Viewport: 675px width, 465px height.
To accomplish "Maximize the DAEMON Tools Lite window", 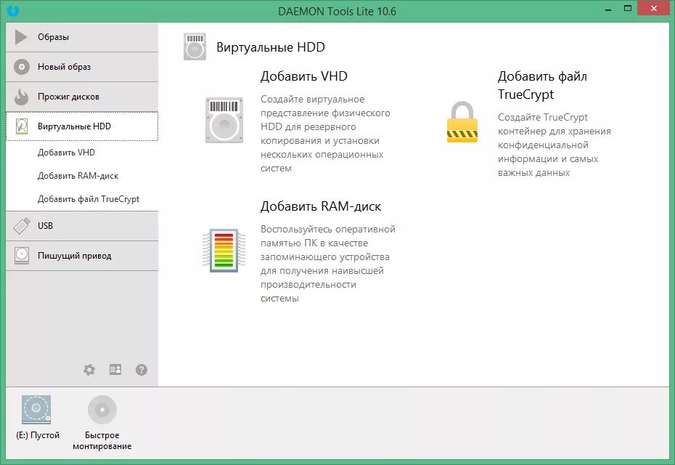I will (x=628, y=9).
